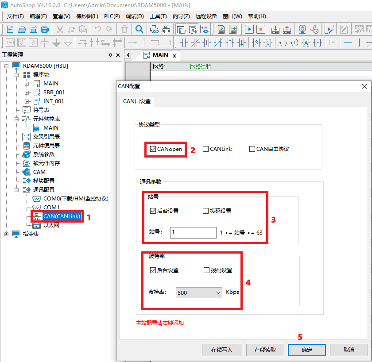Check the CAN自由协议 checkbox
This screenshot has width=372, height=362.
coord(252,149)
